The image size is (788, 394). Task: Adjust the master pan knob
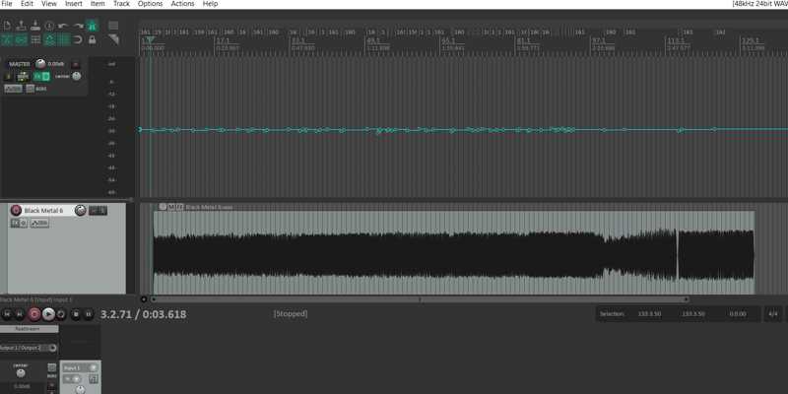pyautogui.click(x=77, y=77)
